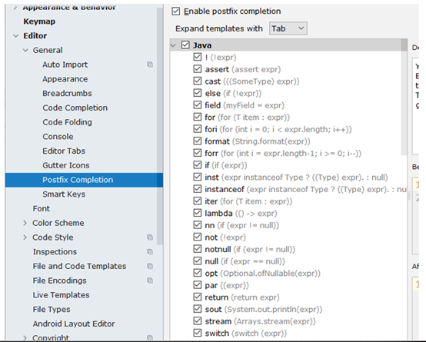The height and width of the screenshot is (342, 426).
Task: Expand the Code Style node
Action: pos(25,237)
